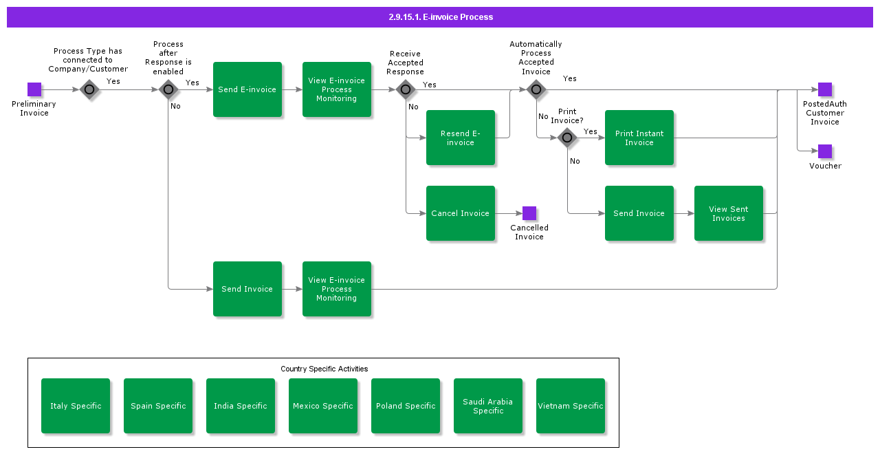Click the Automatically Process Accepted Invoice gateway
The height and width of the screenshot is (454, 880).
536,89
